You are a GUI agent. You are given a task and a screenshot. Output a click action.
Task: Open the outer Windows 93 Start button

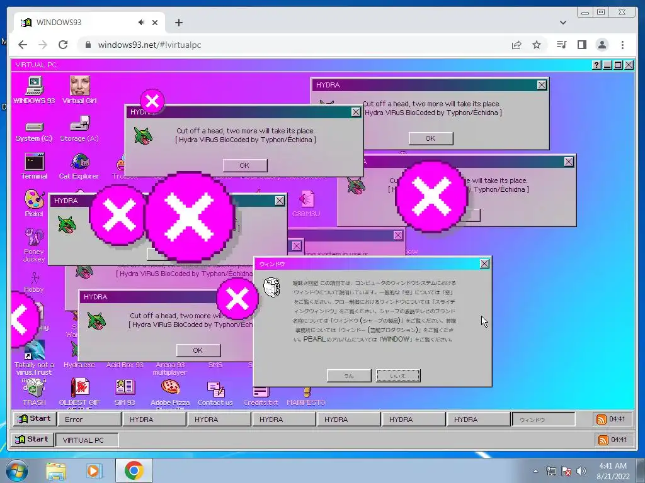pyautogui.click(x=31, y=440)
